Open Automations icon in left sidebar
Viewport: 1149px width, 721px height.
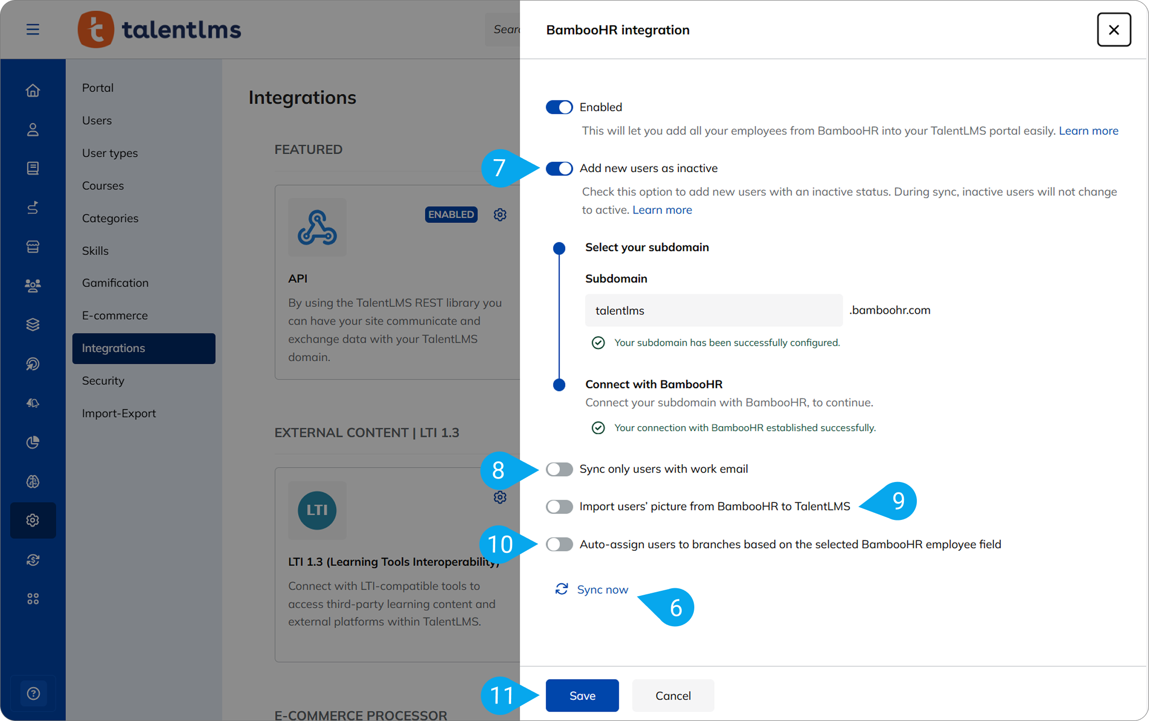[x=33, y=364]
